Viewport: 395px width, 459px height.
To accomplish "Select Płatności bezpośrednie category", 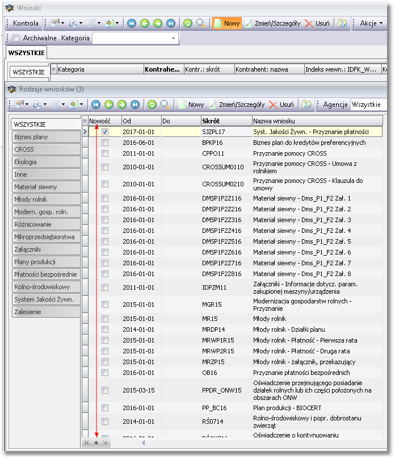I will click(x=46, y=274).
